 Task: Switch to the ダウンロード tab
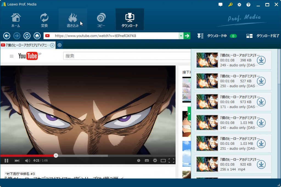(130, 20)
